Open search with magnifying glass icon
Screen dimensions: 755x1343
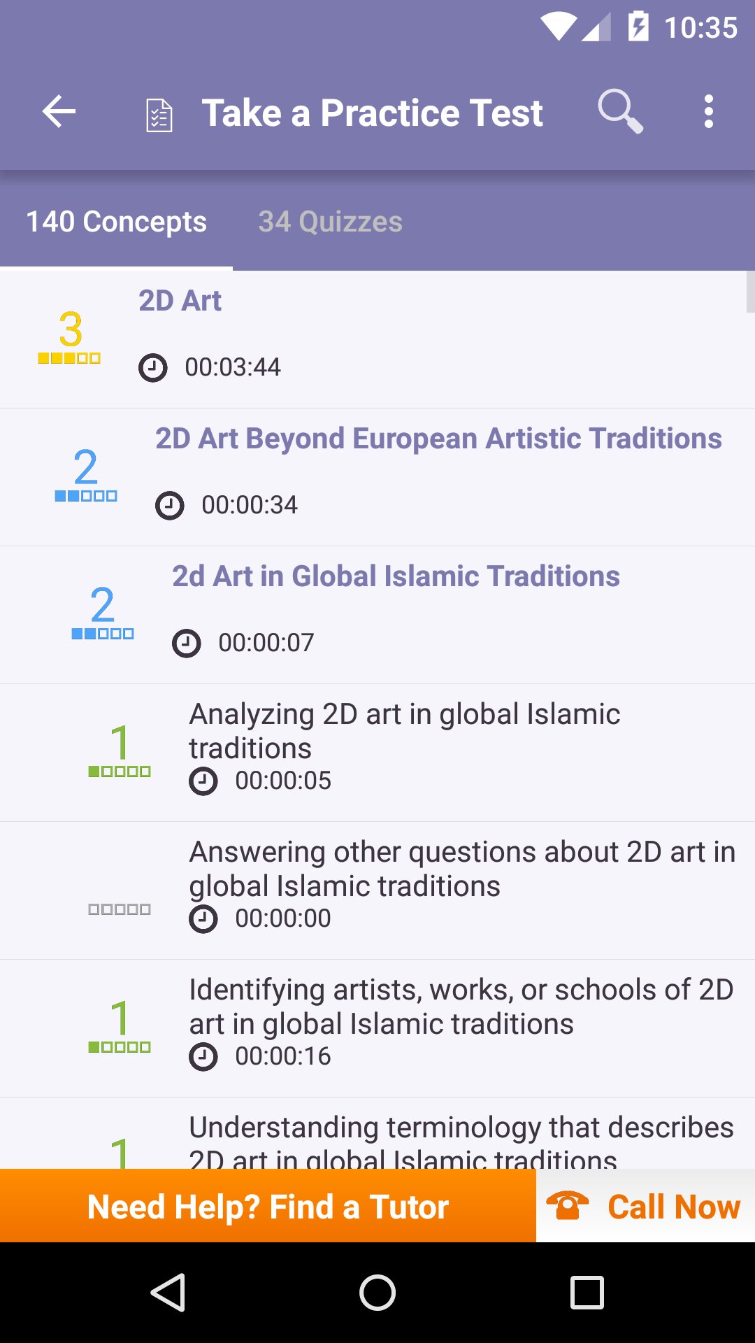coord(619,112)
